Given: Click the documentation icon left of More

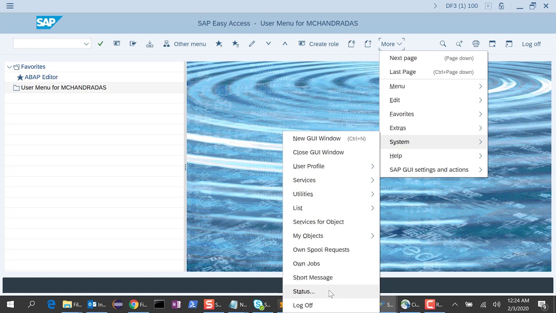Looking at the screenshot, I should tap(368, 43).
